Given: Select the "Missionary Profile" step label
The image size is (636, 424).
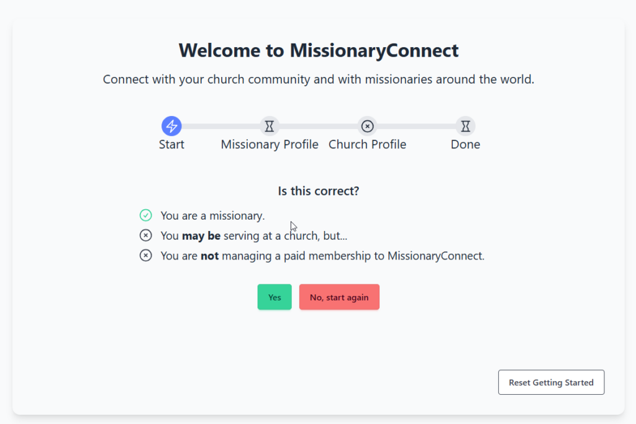Looking at the screenshot, I should pyautogui.click(x=270, y=145).
